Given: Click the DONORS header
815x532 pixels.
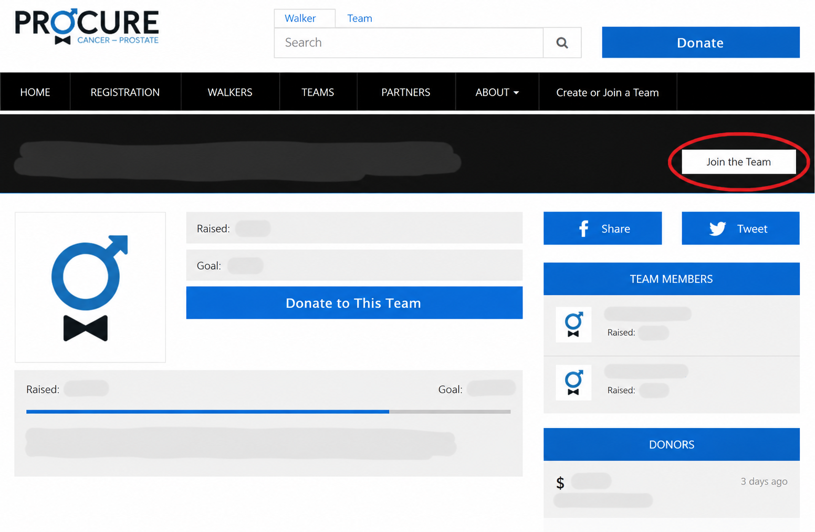Looking at the screenshot, I should (672, 445).
